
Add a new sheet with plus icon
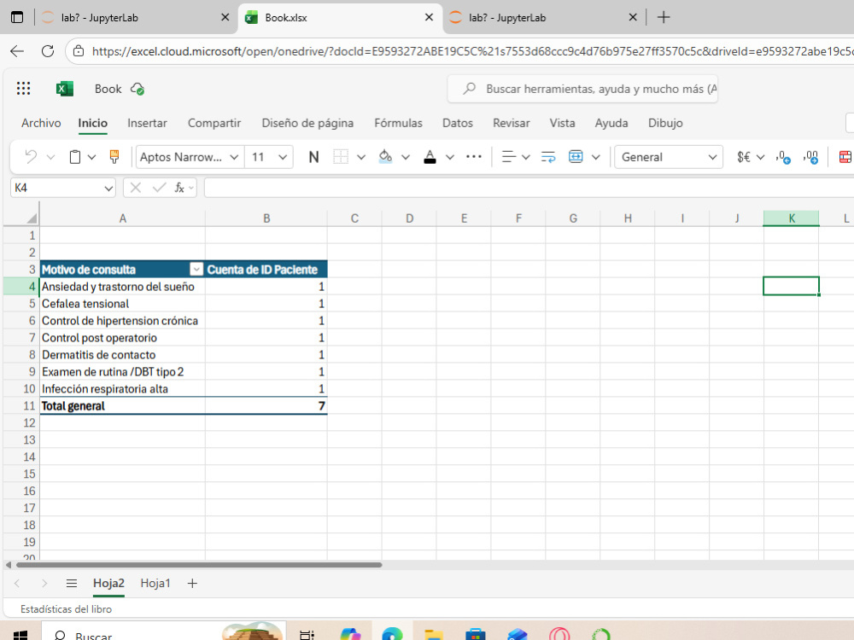click(192, 584)
